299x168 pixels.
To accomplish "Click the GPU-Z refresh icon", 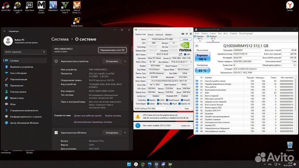I will click(187, 34).
